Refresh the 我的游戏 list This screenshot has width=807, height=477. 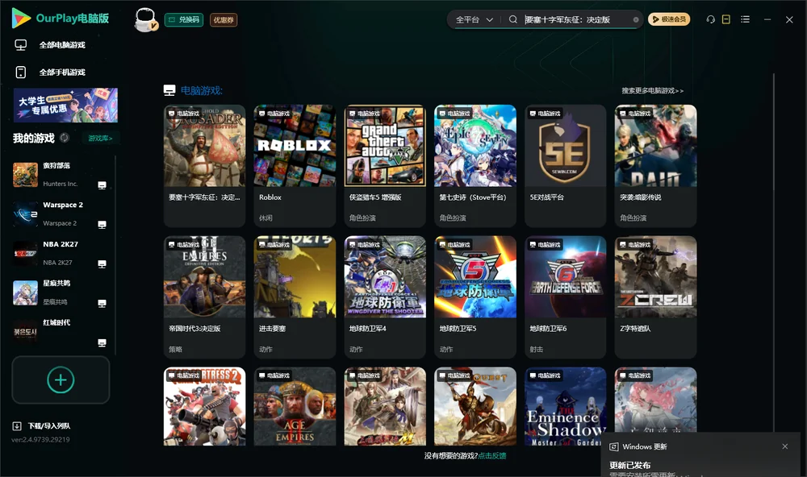pyautogui.click(x=65, y=138)
